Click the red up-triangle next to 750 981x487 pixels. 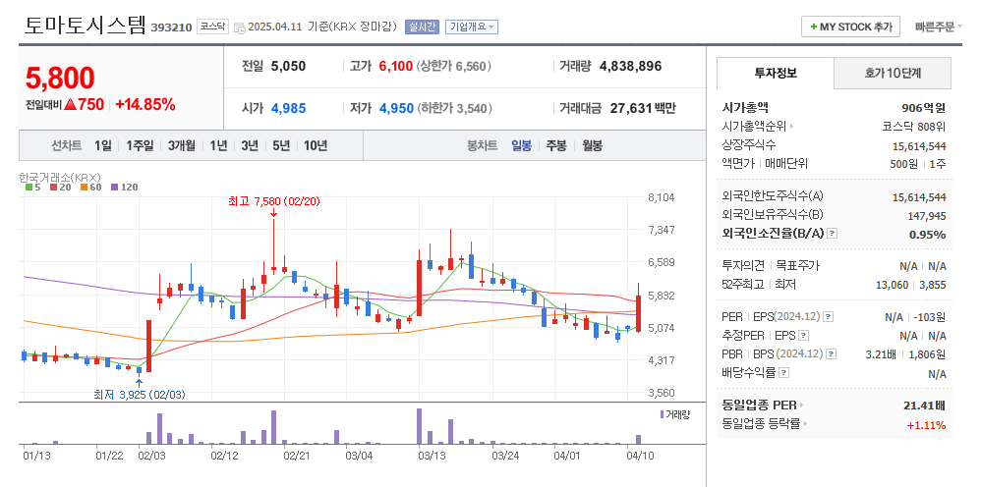70,105
